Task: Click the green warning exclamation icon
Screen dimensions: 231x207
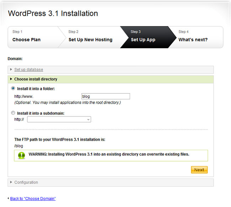Action: point(22,156)
